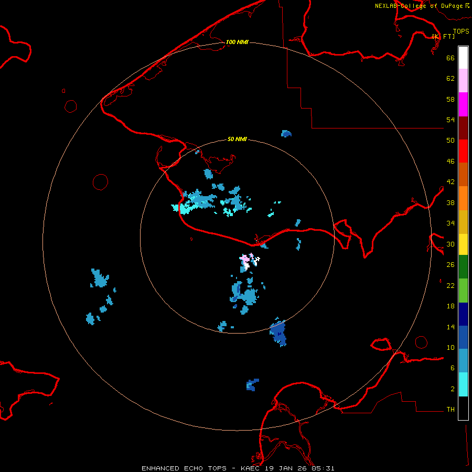Click the 38 legend value
Screen dimensions: 472x472
(450, 202)
